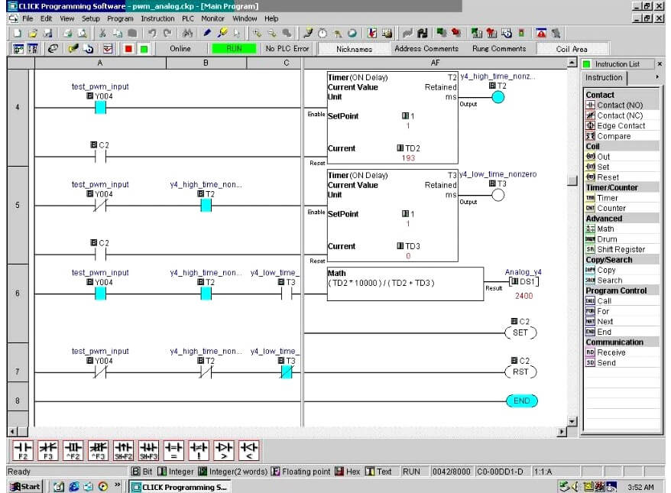
Task: Click the Windows Start button
Action: [24, 486]
